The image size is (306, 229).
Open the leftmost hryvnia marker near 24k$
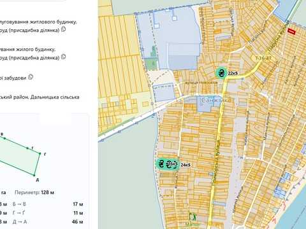[x=161, y=164]
